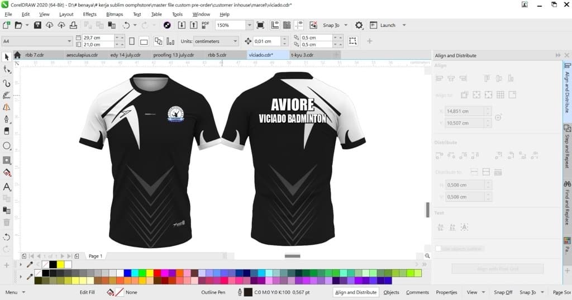This screenshot has height=300, width=572.
Task: Open the Step and Repeat docker tab
Action: click(x=567, y=146)
